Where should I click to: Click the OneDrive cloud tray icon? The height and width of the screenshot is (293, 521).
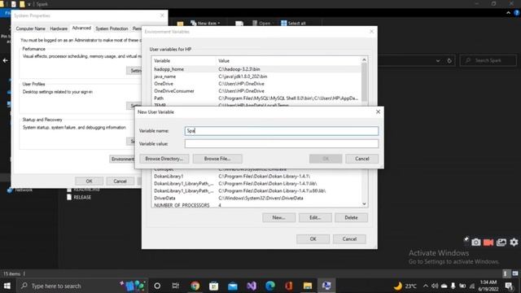444,286
